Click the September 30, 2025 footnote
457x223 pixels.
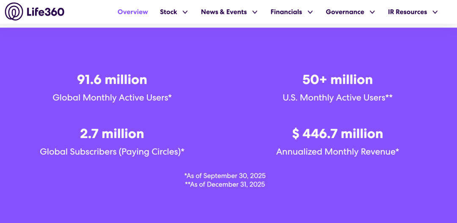[225, 176]
